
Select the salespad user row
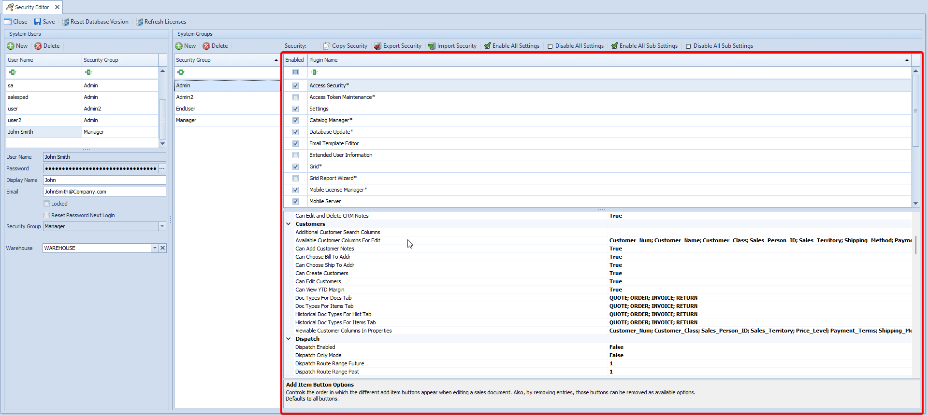tap(82, 97)
